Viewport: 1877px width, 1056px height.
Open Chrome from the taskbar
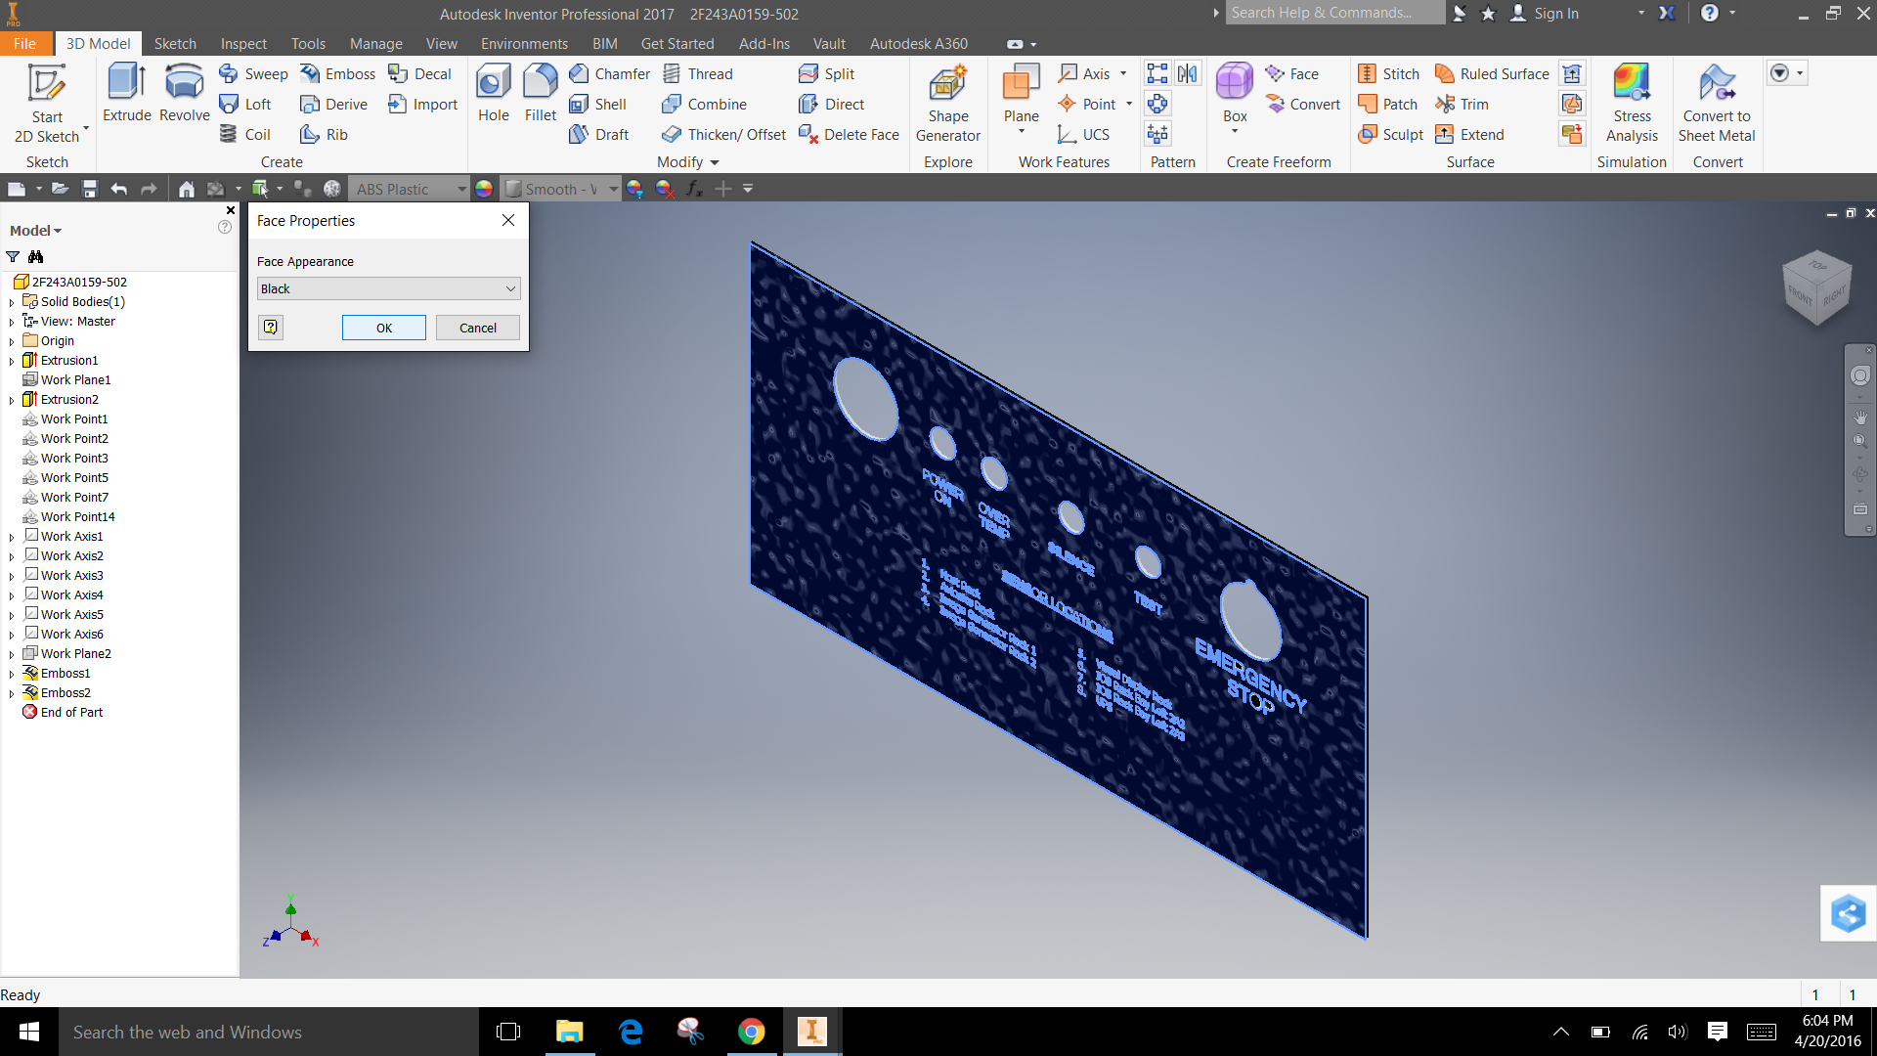751,1032
